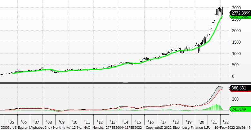Click the green histogram value label 24.3149
The width and height of the screenshot is (251, 130).
(x=240, y=109)
